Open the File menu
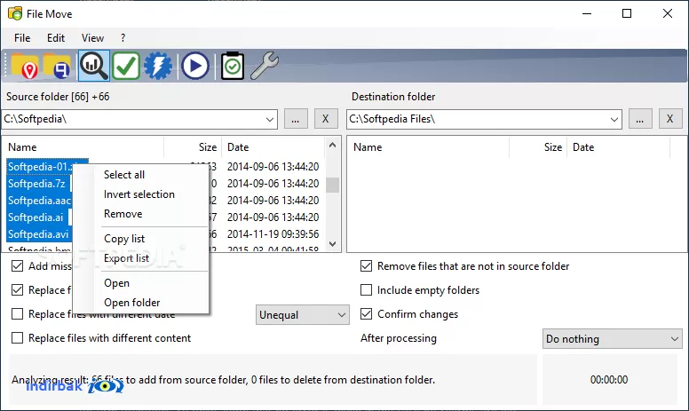Viewport: 689px width, 411px height. [22, 38]
